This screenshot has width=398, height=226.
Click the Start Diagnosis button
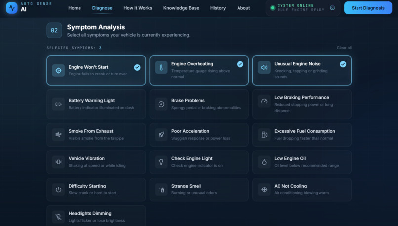point(368,8)
